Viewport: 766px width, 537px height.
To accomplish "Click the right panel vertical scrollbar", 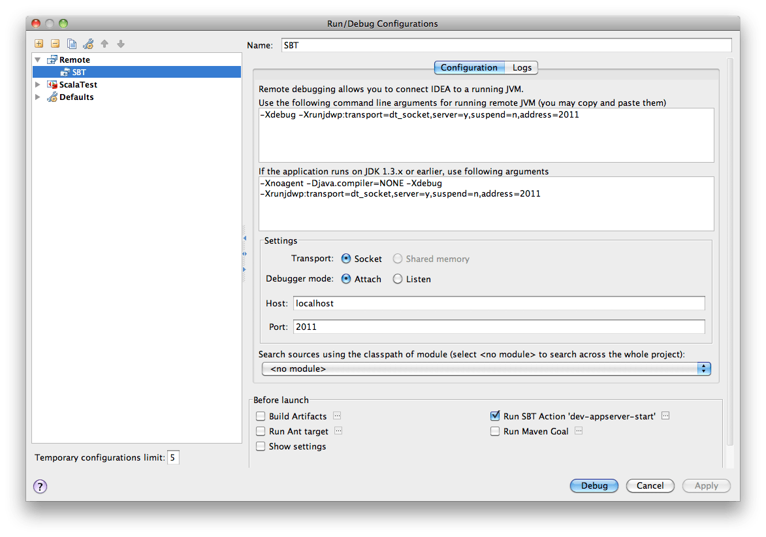I will point(730,252).
